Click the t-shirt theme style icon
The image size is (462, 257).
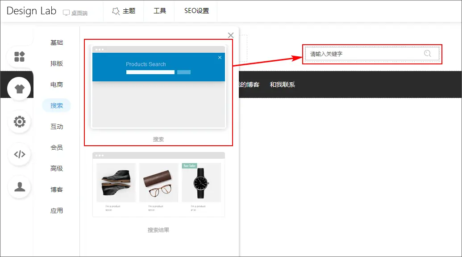(19, 88)
